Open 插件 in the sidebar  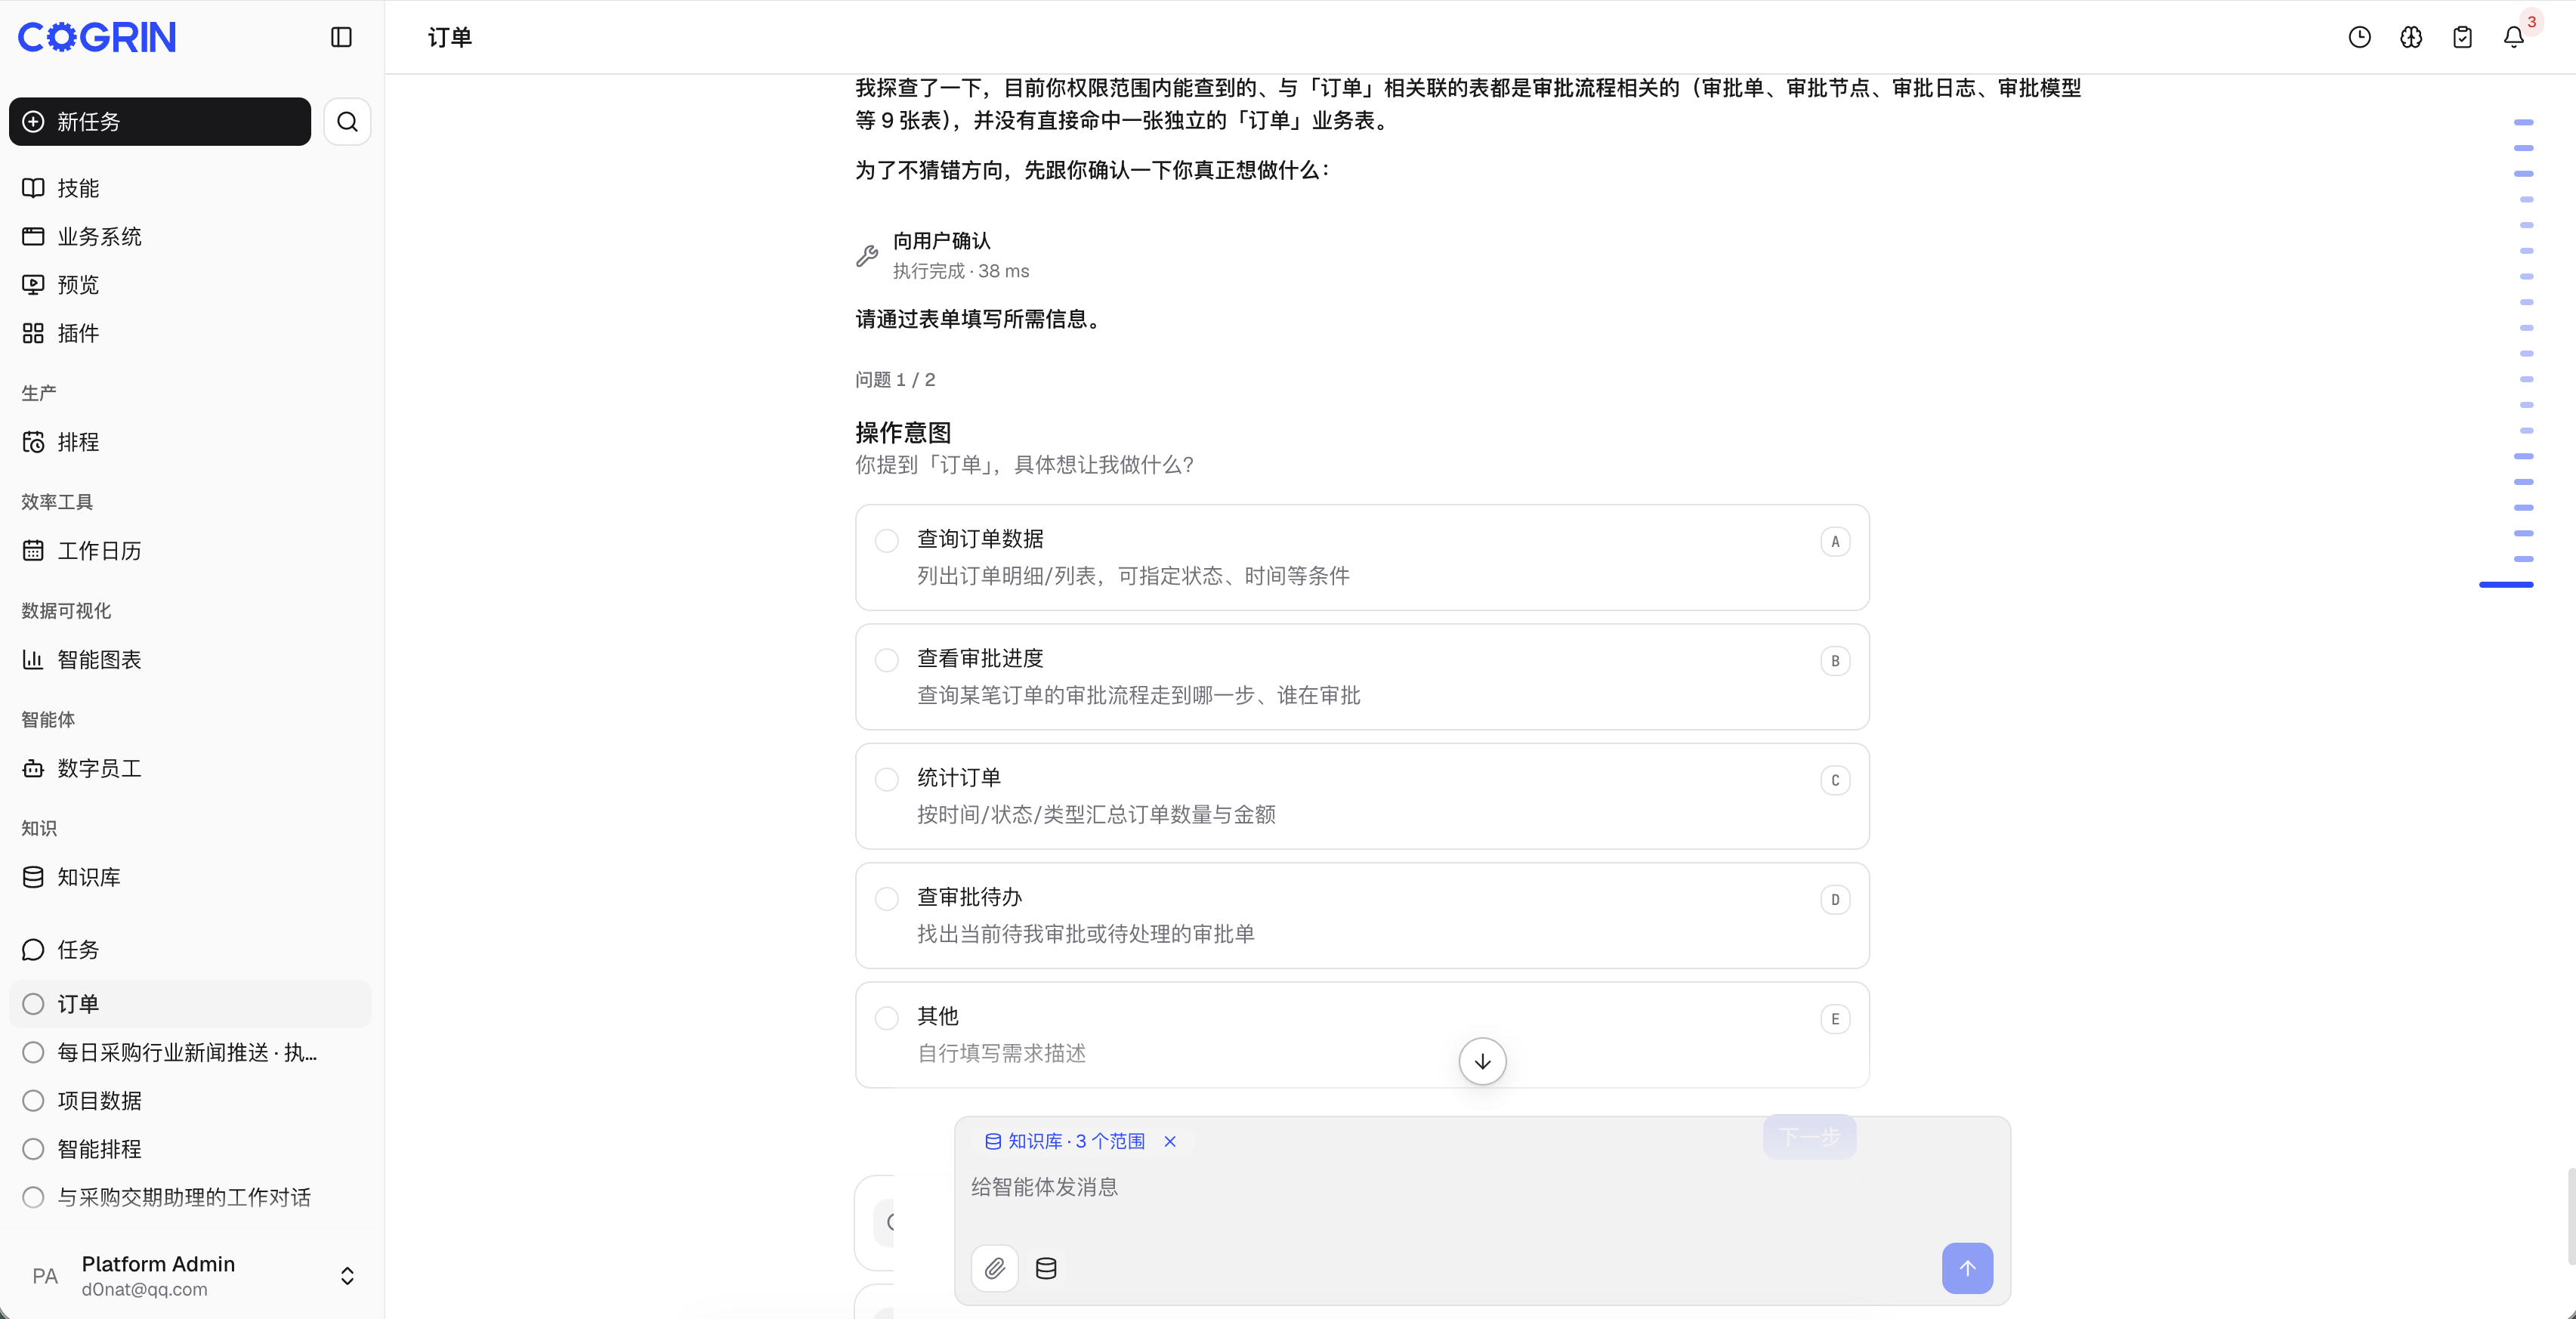[x=190, y=333]
